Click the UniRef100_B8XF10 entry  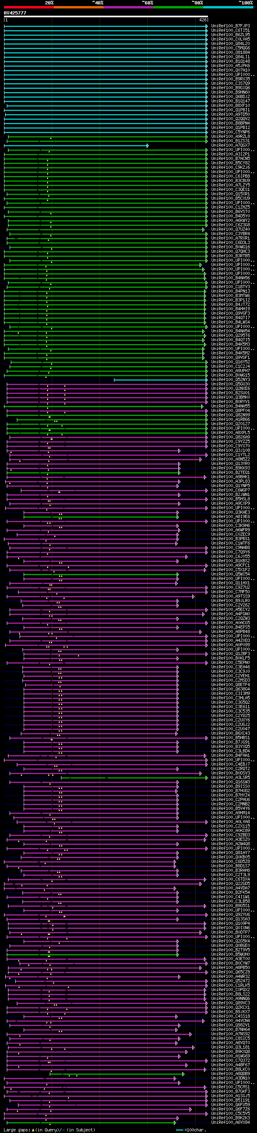[x=230, y=106]
